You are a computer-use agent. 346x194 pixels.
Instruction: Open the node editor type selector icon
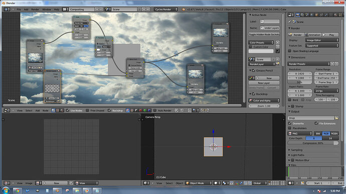(x=7, y=110)
